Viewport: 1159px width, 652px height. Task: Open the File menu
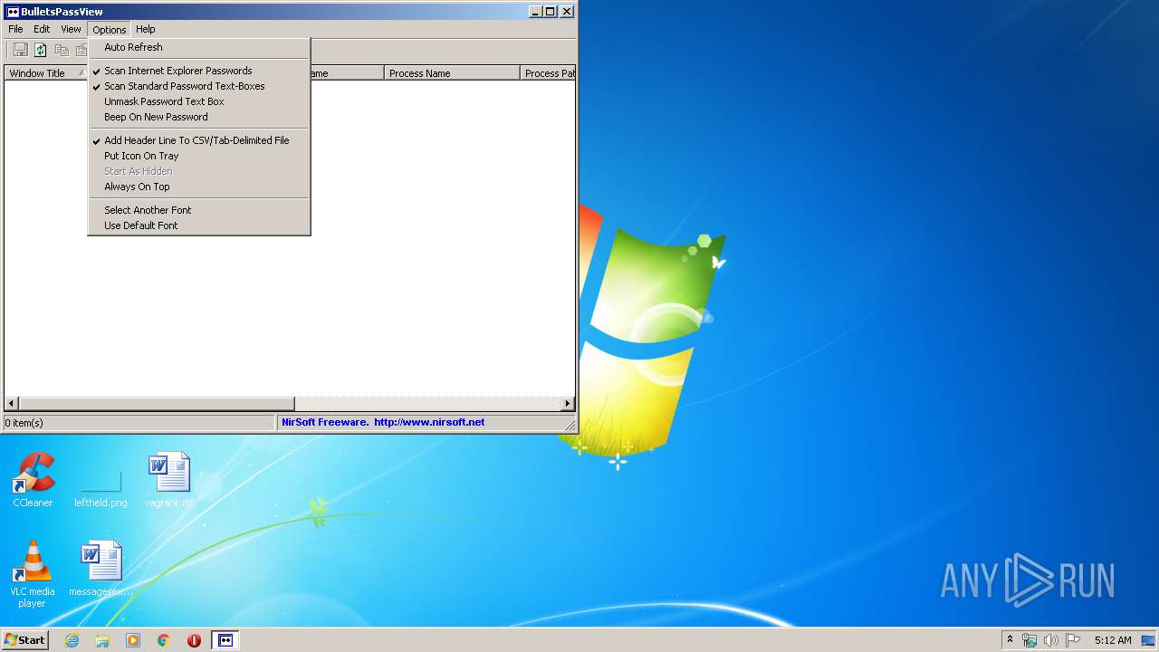(15, 29)
